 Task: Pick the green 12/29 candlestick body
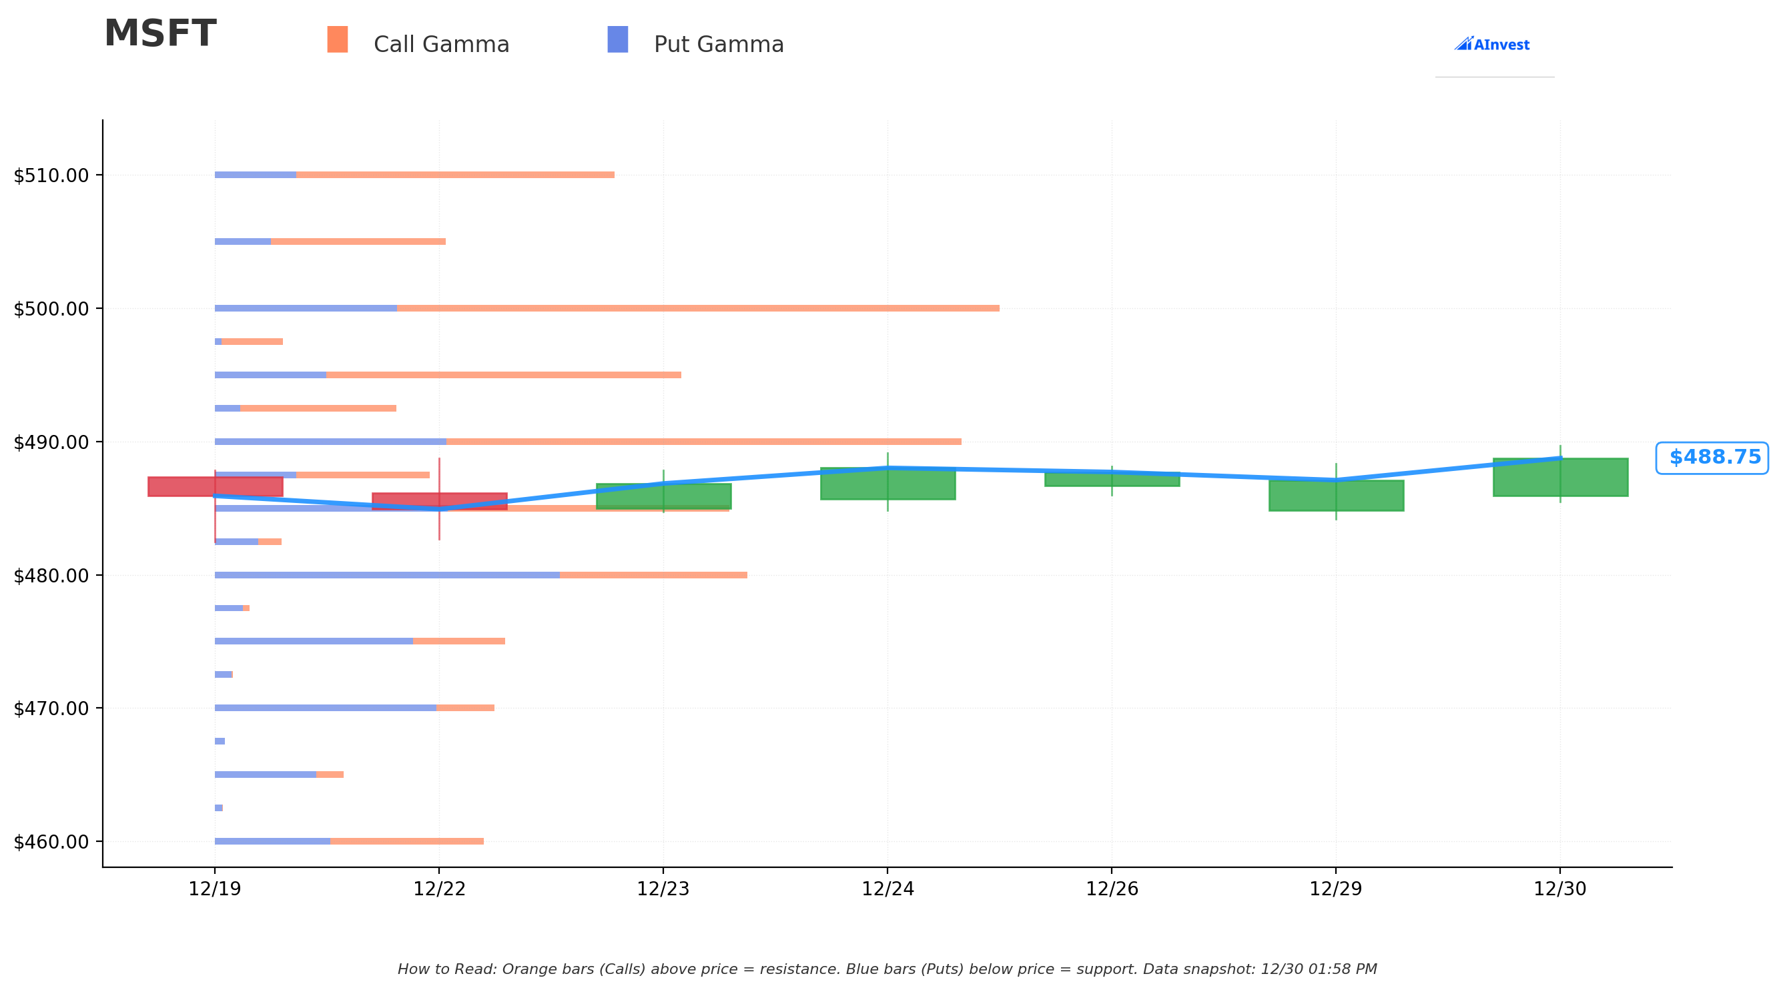click(x=1336, y=496)
